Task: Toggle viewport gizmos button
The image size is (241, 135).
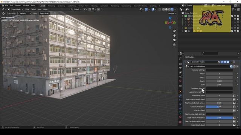Action: click(x=146, y=9)
